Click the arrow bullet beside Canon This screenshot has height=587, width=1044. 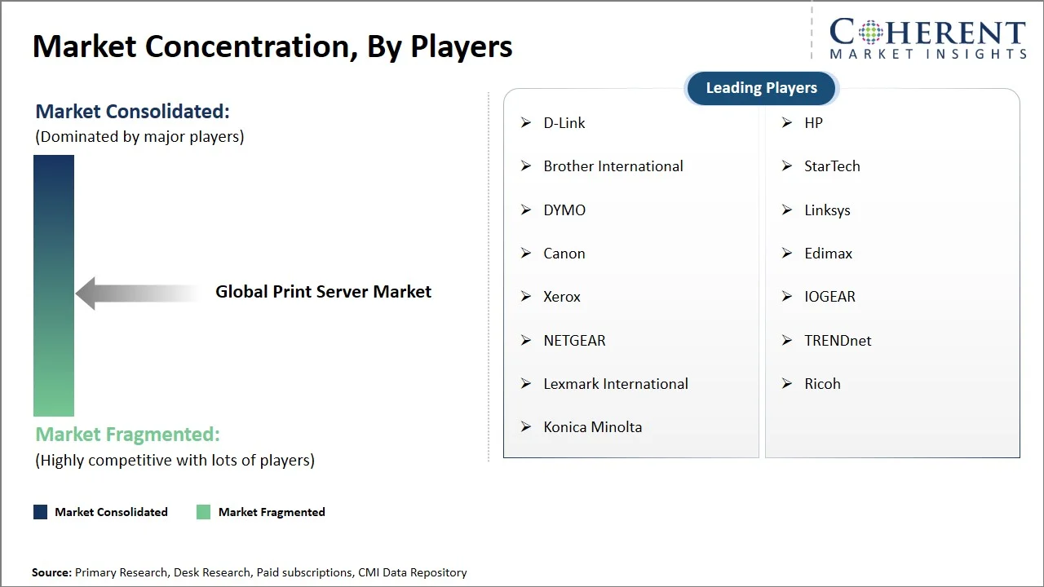(x=526, y=254)
